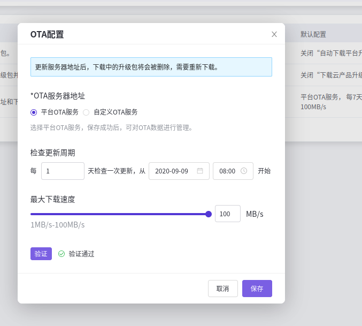This screenshot has width=362, height=326.
Task: Select the 平台OTA服务 radio button
Action: (34, 112)
